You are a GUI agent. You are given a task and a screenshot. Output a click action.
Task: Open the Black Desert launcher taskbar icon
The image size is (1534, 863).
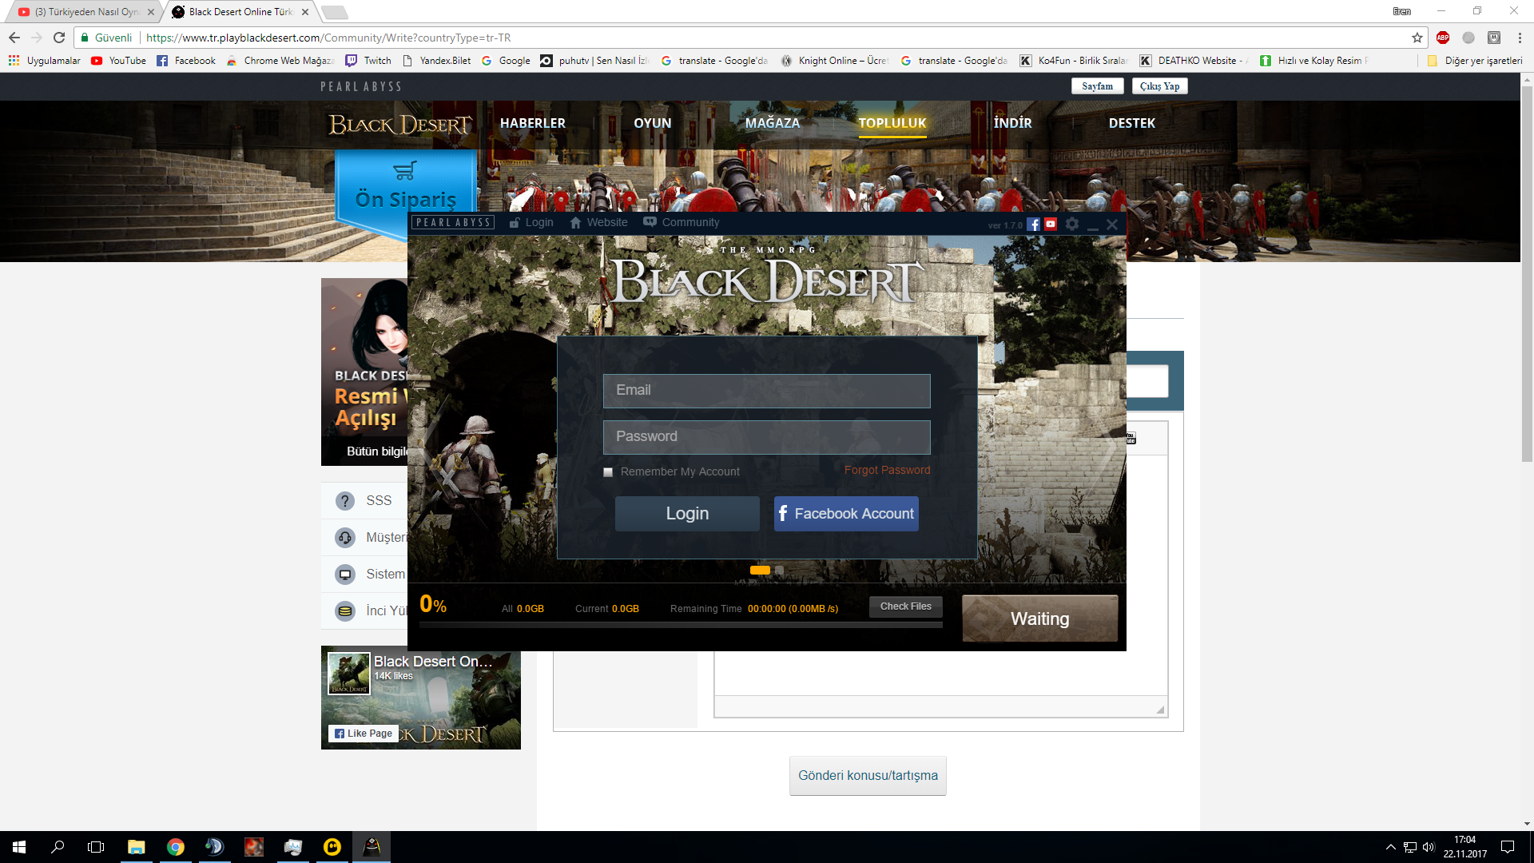[x=372, y=847]
